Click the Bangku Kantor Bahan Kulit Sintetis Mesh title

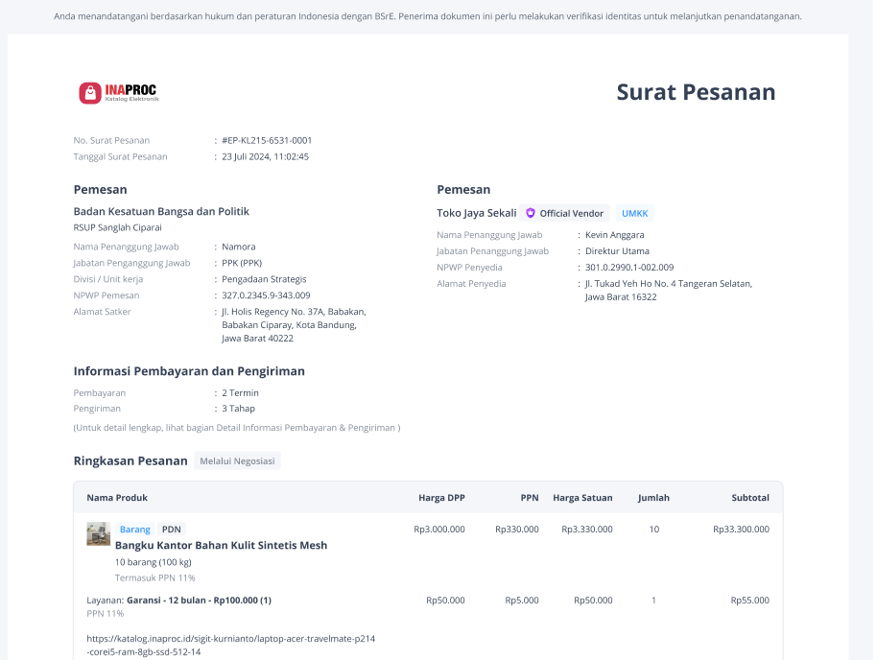tap(222, 545)
